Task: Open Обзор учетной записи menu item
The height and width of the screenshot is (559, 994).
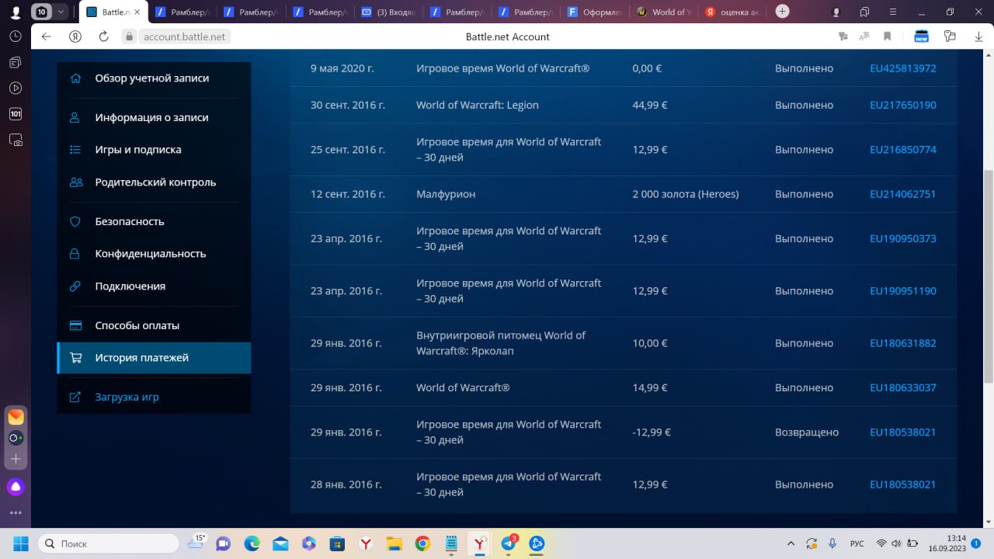Action: point(154,78)
